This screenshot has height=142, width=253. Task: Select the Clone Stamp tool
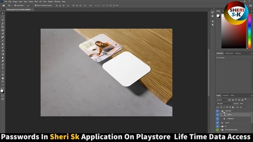3,44
